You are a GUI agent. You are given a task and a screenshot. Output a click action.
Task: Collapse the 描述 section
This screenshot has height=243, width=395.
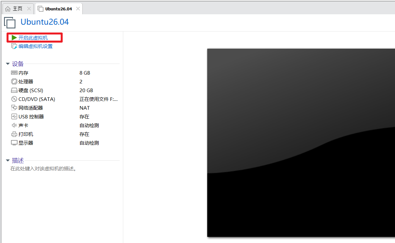click(8, 160)
